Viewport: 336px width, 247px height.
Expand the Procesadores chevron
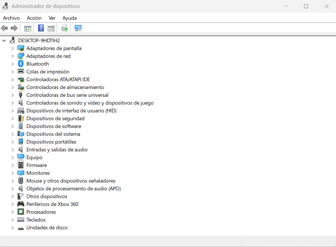13,212
